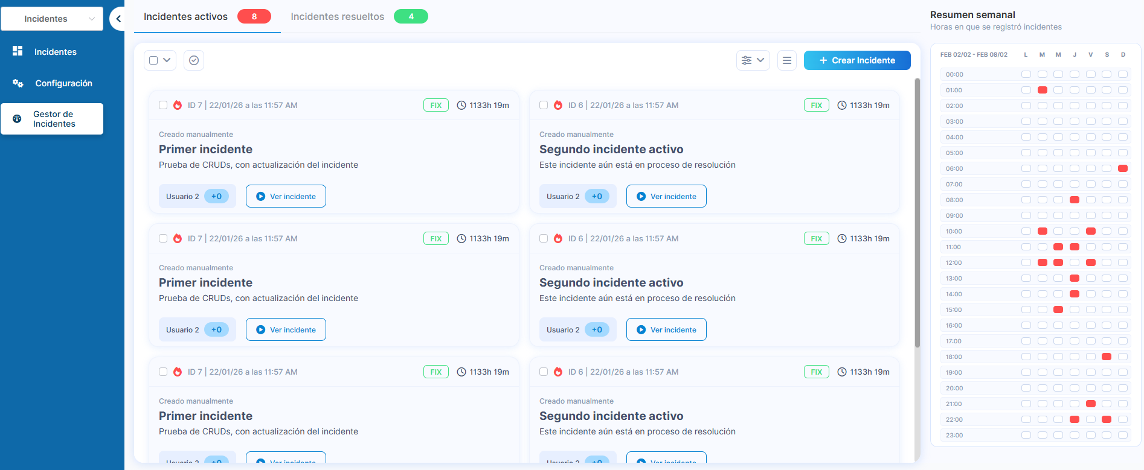The height and width of the screenshot is (470, 1144).
Task: Tick the checkbox on the first ID 7 card
Action: (x=163, y=105)
